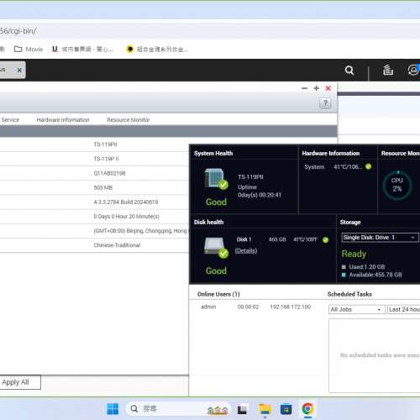
Task: Close the task tab with X
Action: [x=19, y=70]
